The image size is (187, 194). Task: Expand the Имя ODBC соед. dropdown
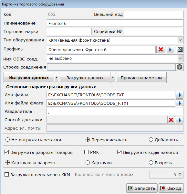coord(180,58)
